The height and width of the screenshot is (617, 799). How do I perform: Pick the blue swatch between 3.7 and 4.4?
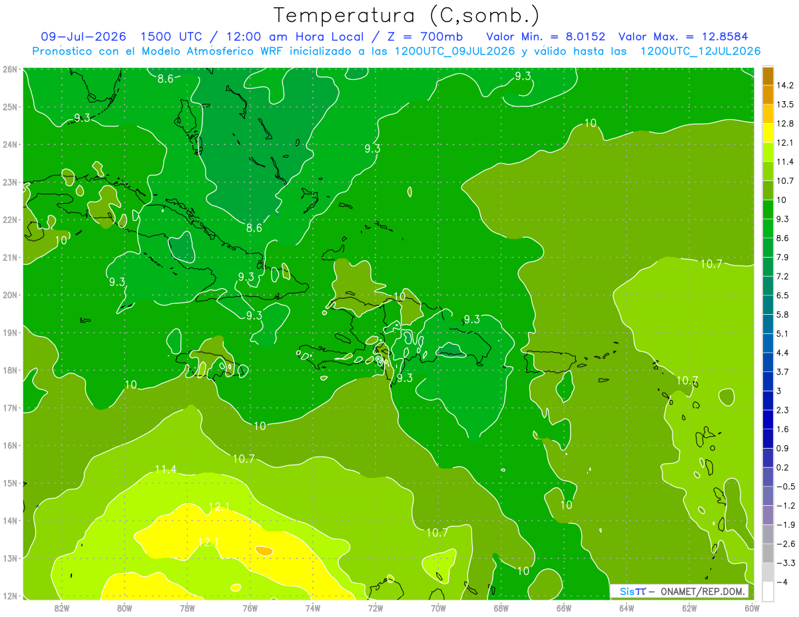tap(768, 361)
